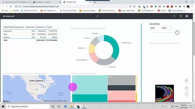Viewport: 195px width, 109px height.
Task: Click the ENG language indicator
Action: (x=177, y=106)
